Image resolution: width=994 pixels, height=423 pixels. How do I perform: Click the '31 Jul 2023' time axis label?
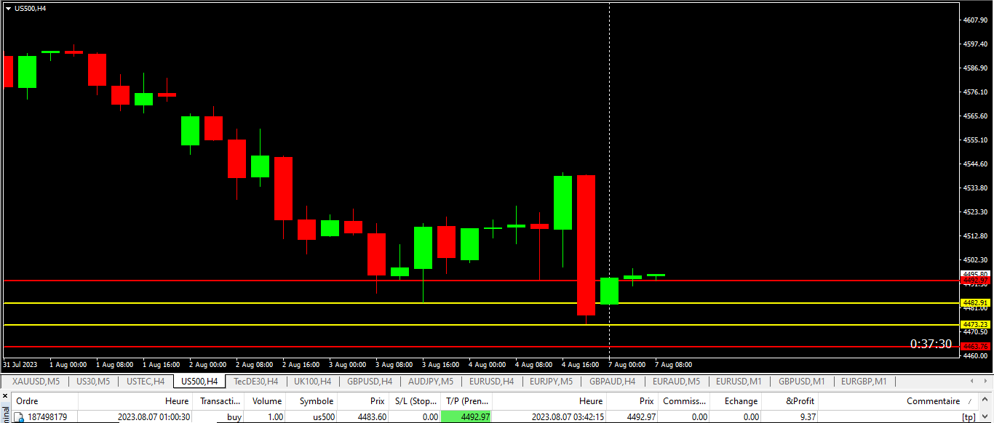pyautogui.click(x=20, y=365)
